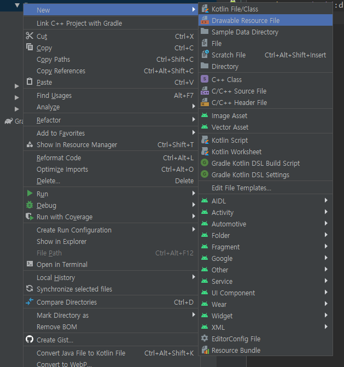Click the Sample Data Directory folder icon
Image resolution: width=344 pixels, height=367 pixels.
tap(205, 31)
